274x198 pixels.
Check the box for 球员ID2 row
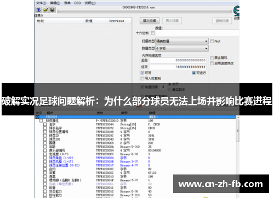[45, 139]
